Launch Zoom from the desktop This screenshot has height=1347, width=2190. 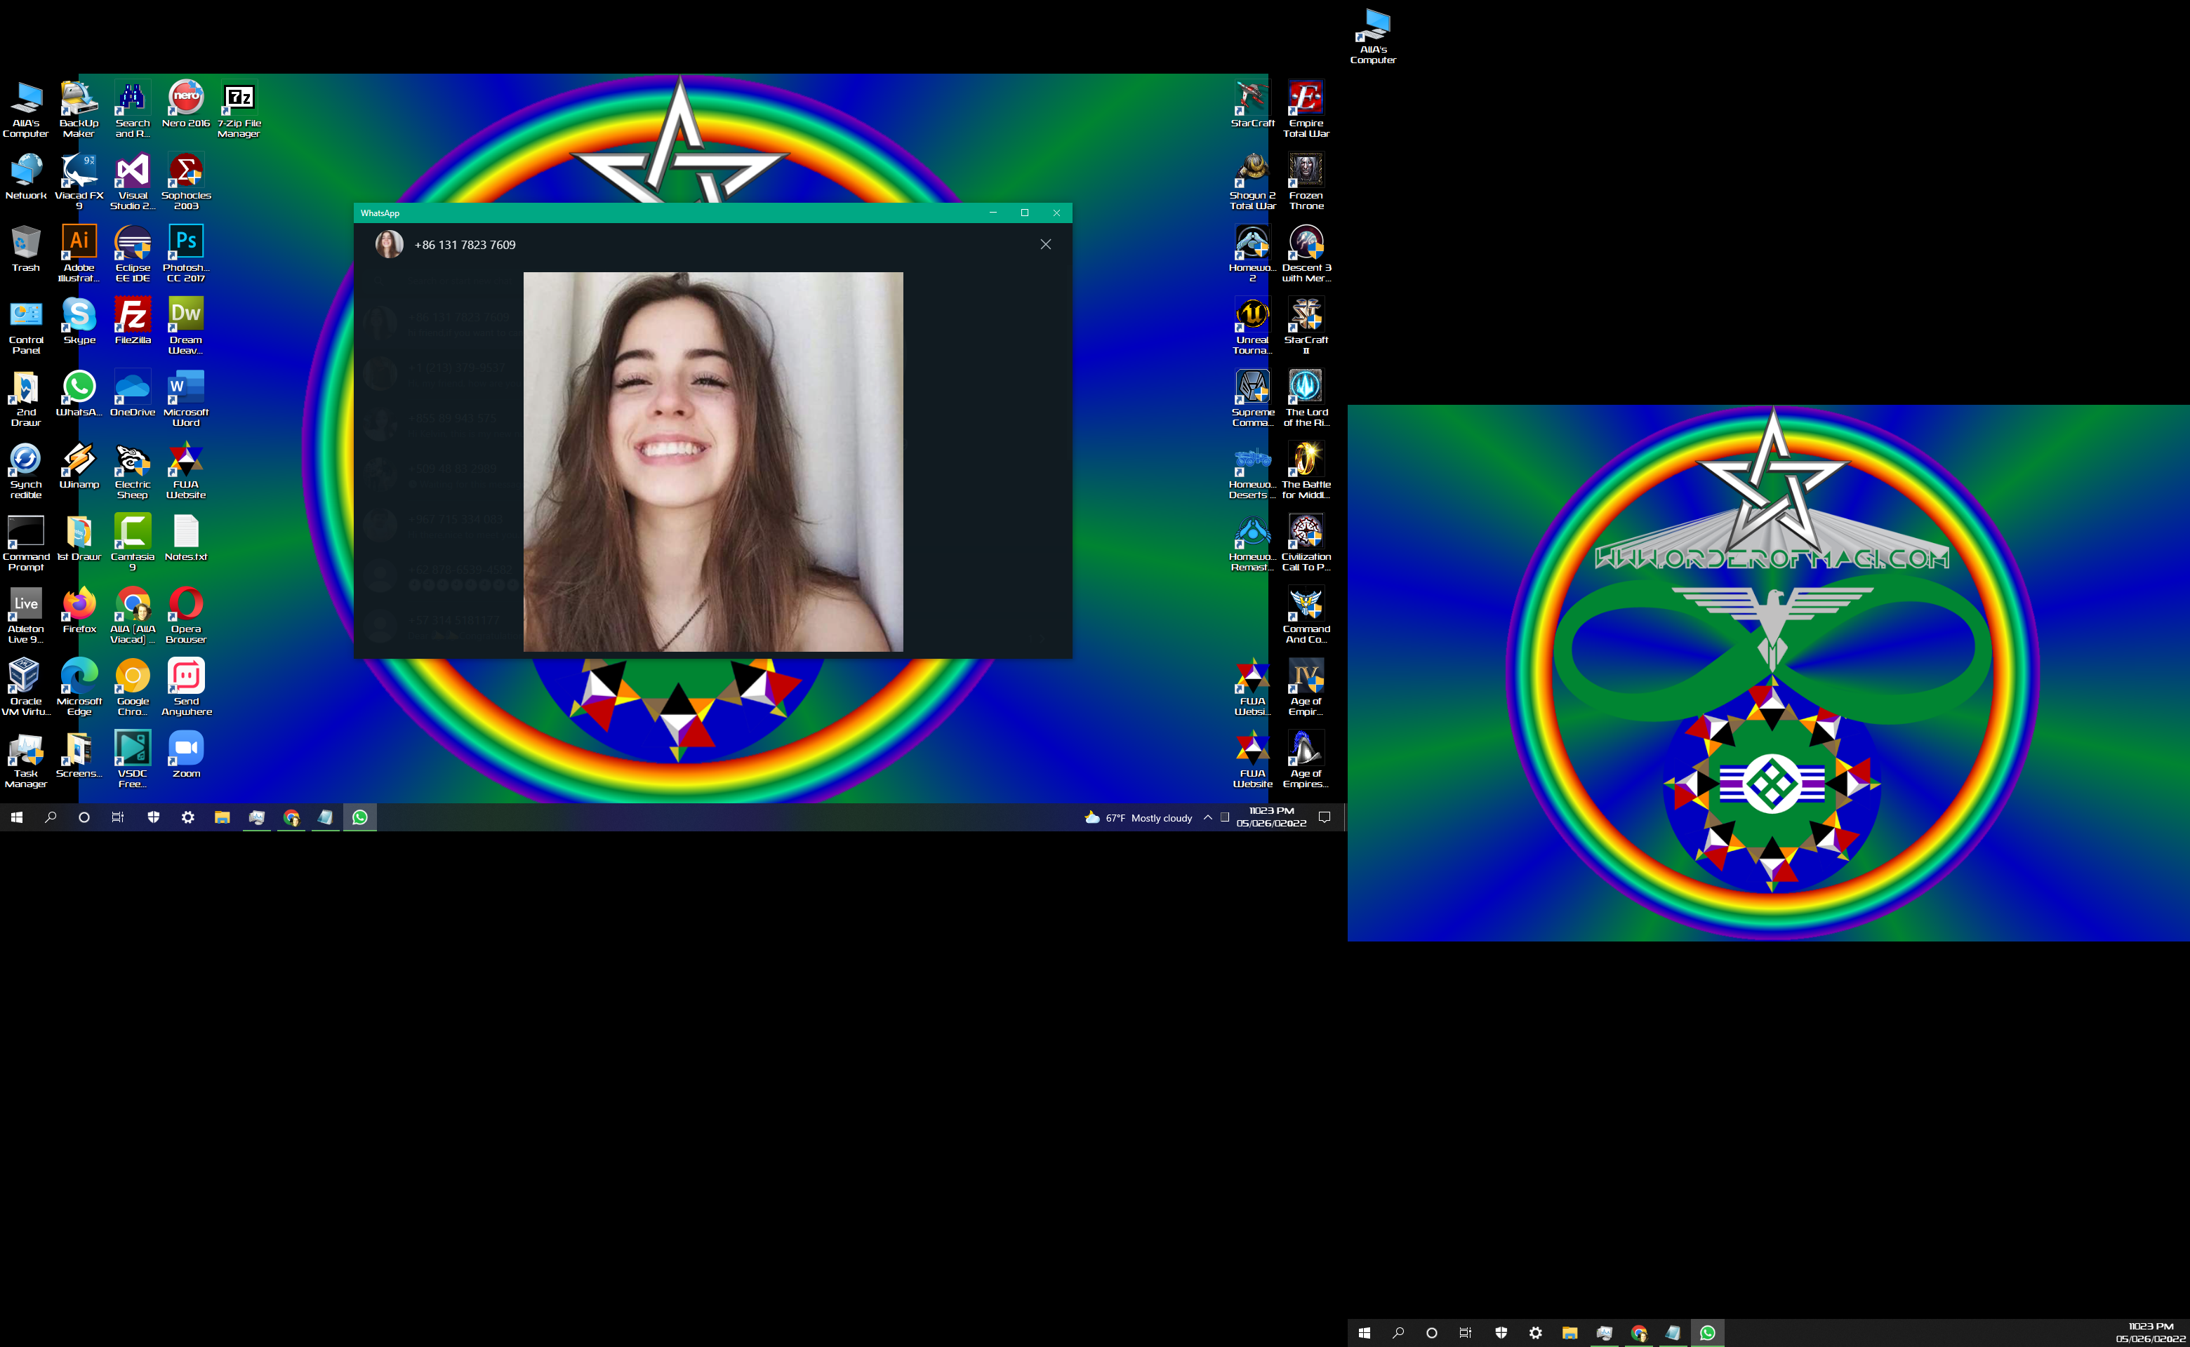click(186, 749)
